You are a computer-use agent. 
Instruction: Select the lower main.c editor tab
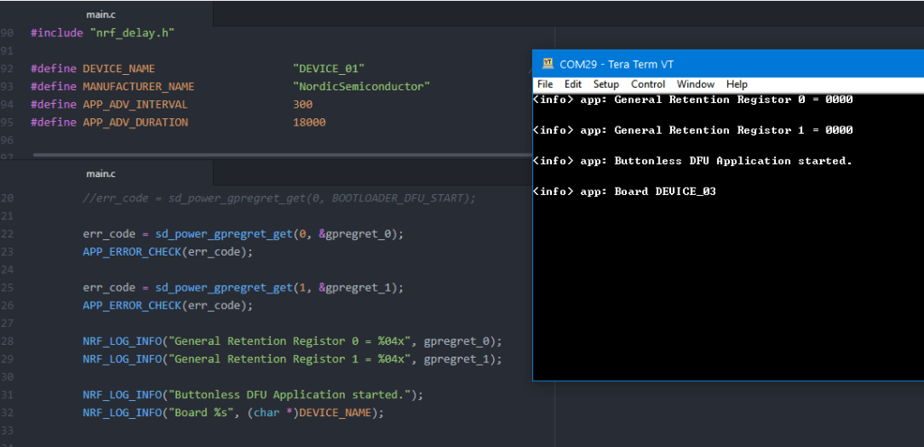[101, 173]
